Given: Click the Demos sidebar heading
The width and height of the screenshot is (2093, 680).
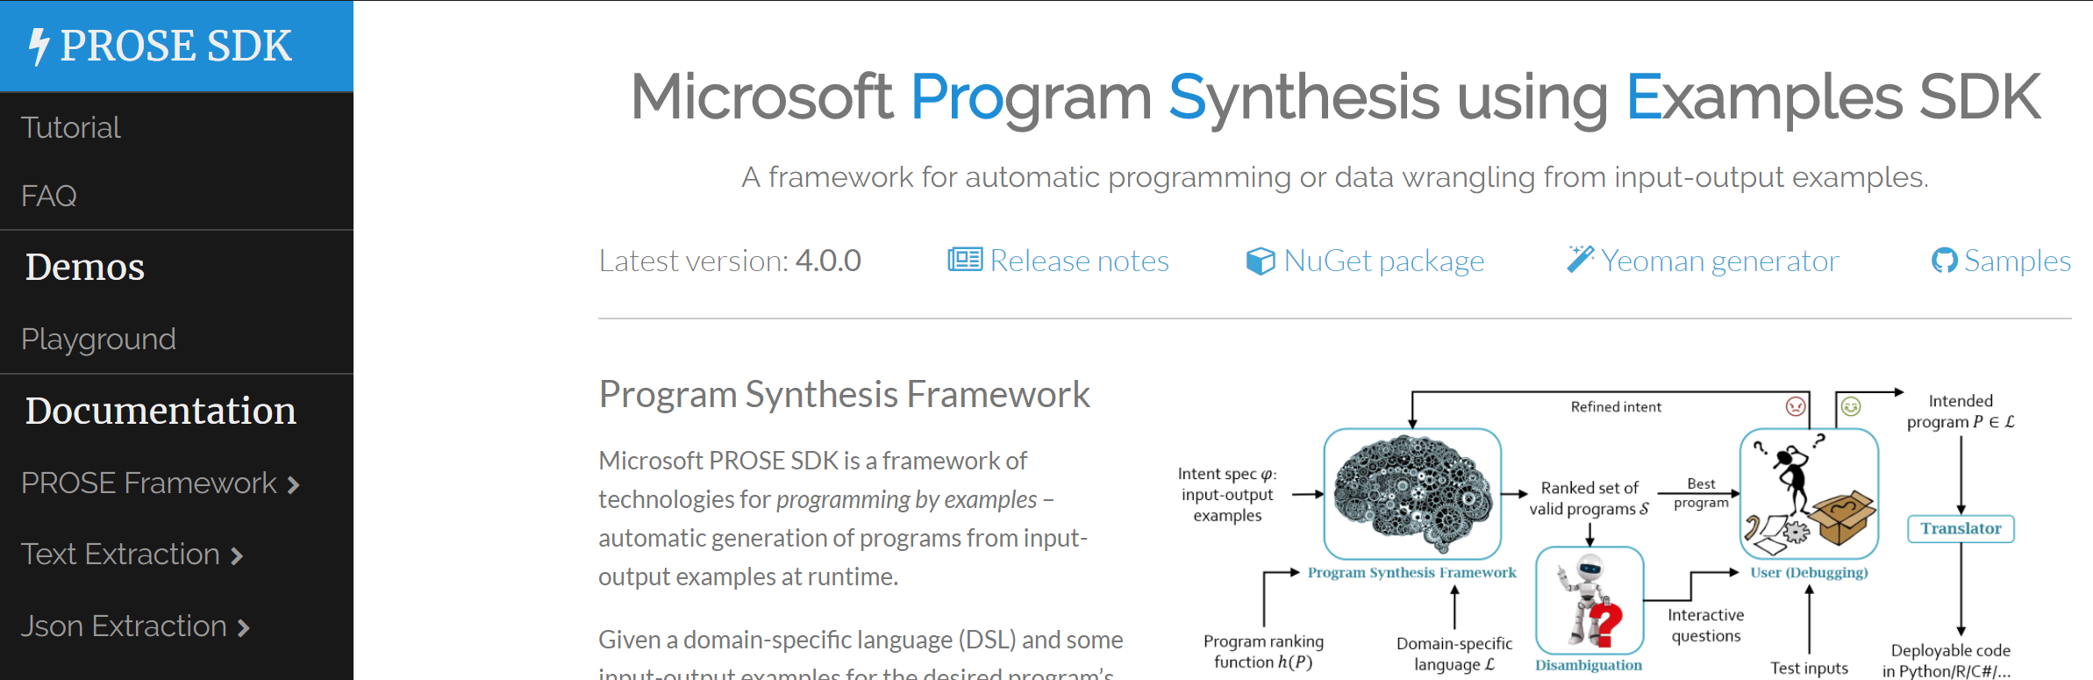Looking at the screenshot, I should (85, 267).
